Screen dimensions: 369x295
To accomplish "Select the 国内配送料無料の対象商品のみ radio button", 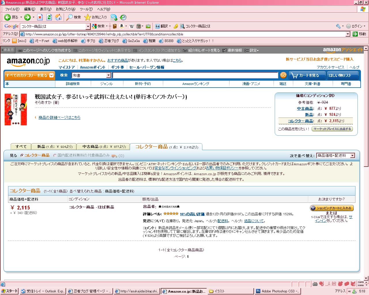I will pyautogui.click(x=55, y=156).
